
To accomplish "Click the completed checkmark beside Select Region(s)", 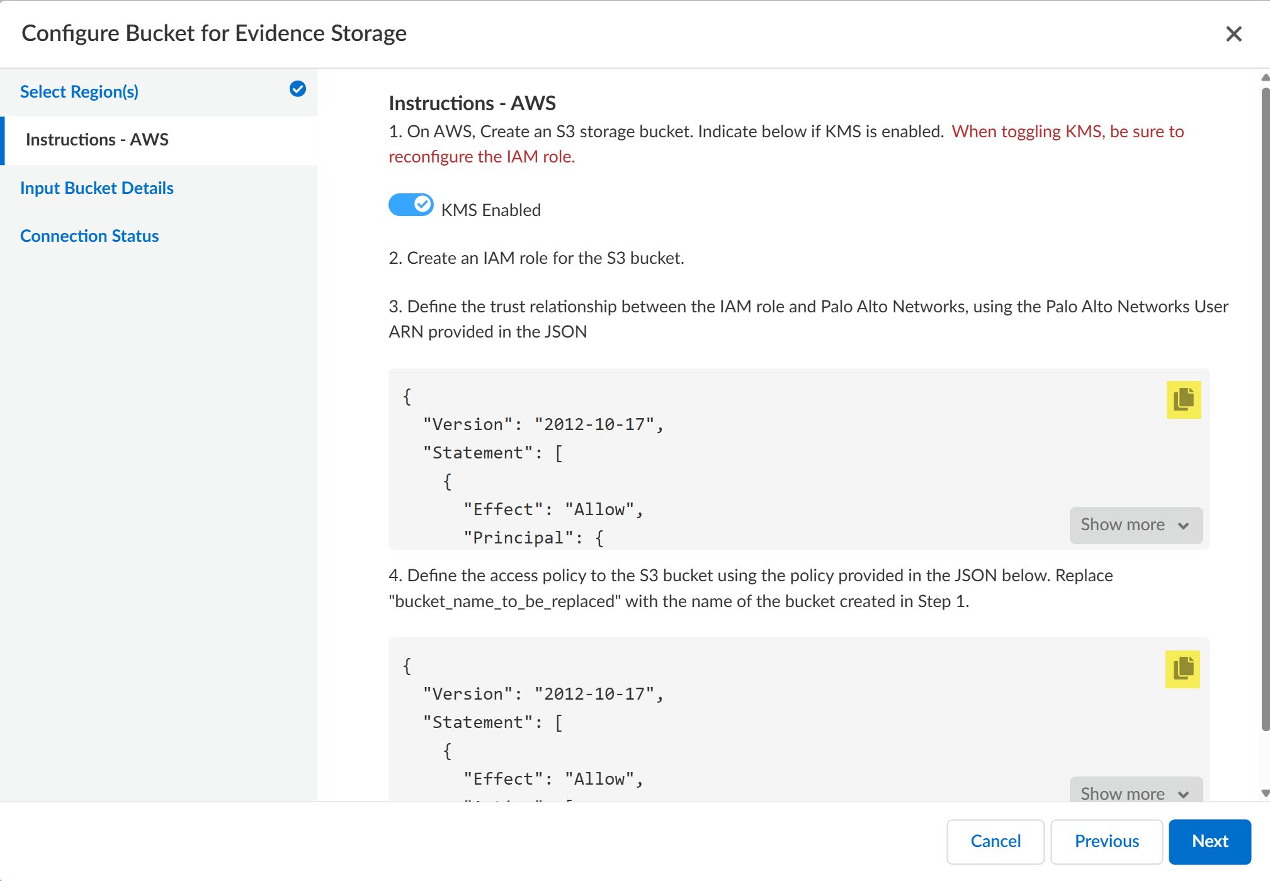I will pos(298,89).
